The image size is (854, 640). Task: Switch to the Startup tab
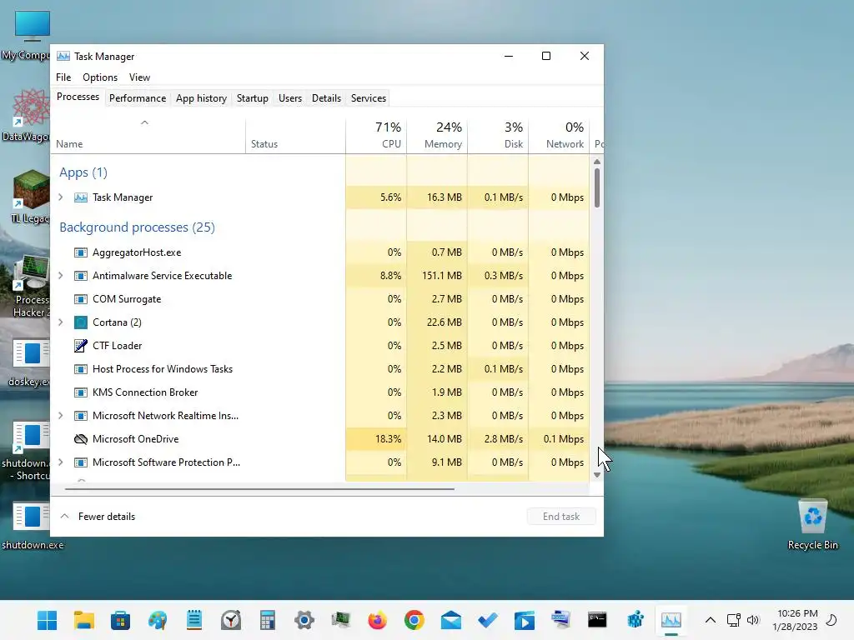pos(252,98)
